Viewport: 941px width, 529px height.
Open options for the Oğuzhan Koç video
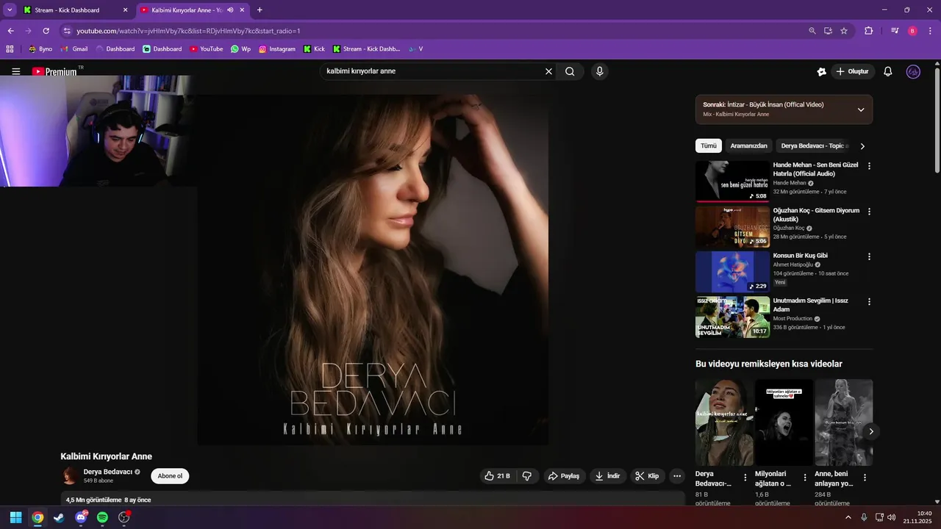click(x=869, y=212)
